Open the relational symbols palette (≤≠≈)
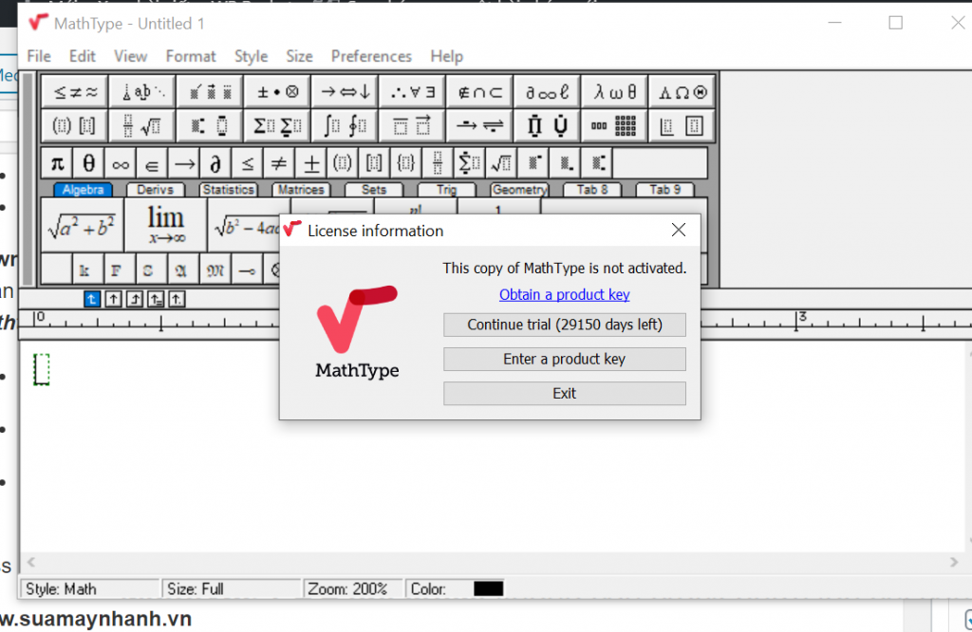The image size is (972, 632). [75, 92]
